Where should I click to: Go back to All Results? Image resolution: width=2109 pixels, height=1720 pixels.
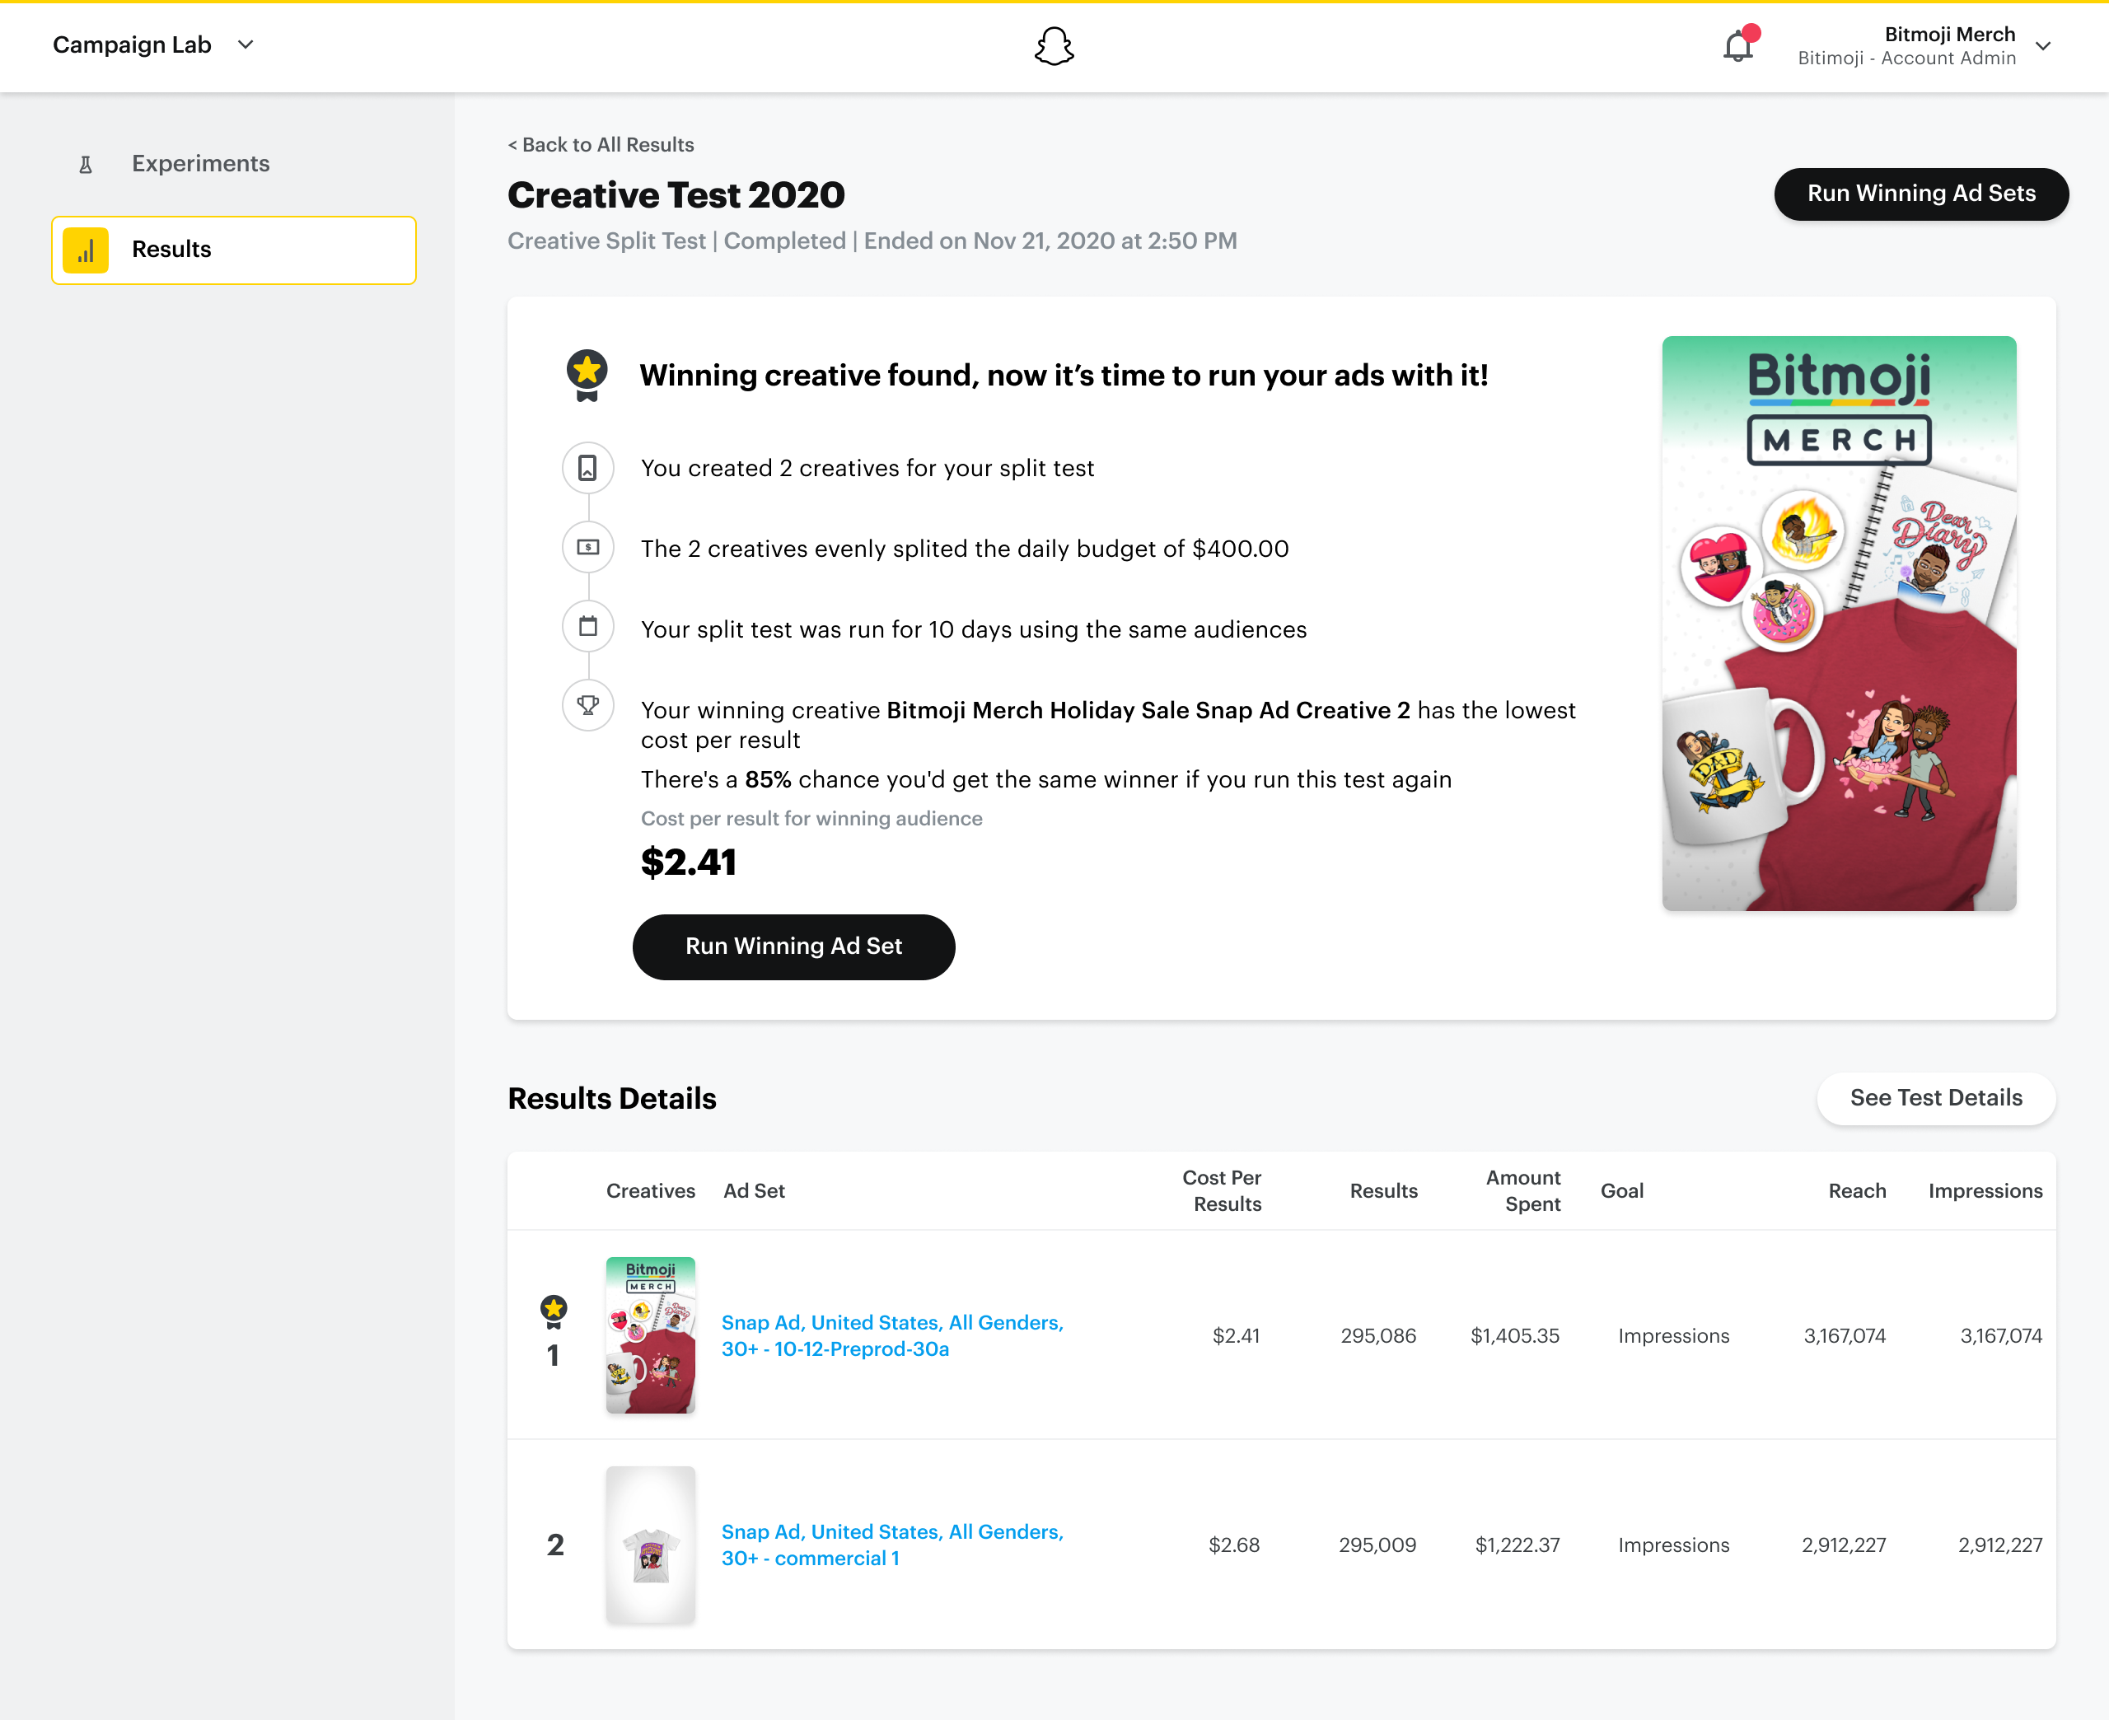[601, 145]
